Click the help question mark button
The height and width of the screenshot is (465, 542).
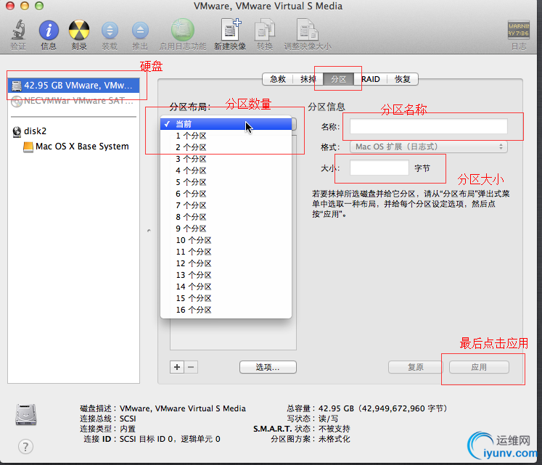pyautogui.click(x=25, y=447)
